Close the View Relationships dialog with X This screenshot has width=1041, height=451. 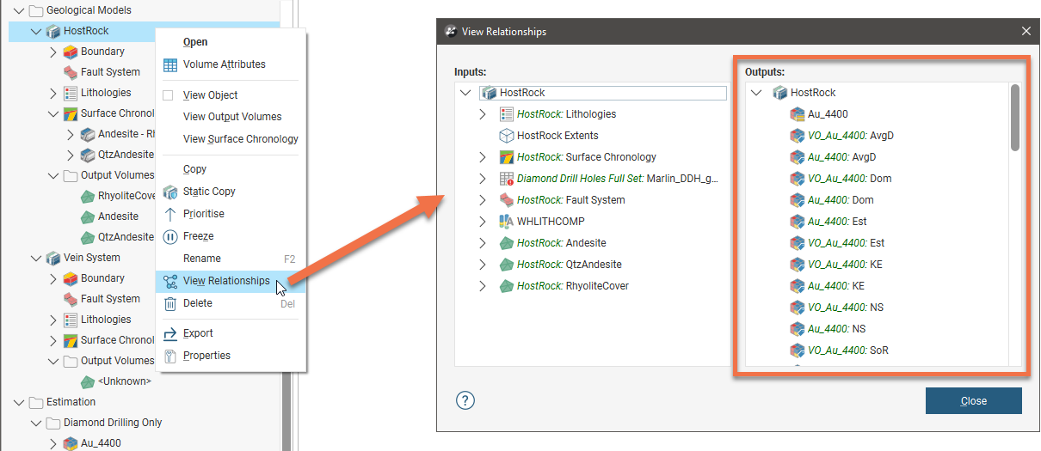click(1026, 31)
